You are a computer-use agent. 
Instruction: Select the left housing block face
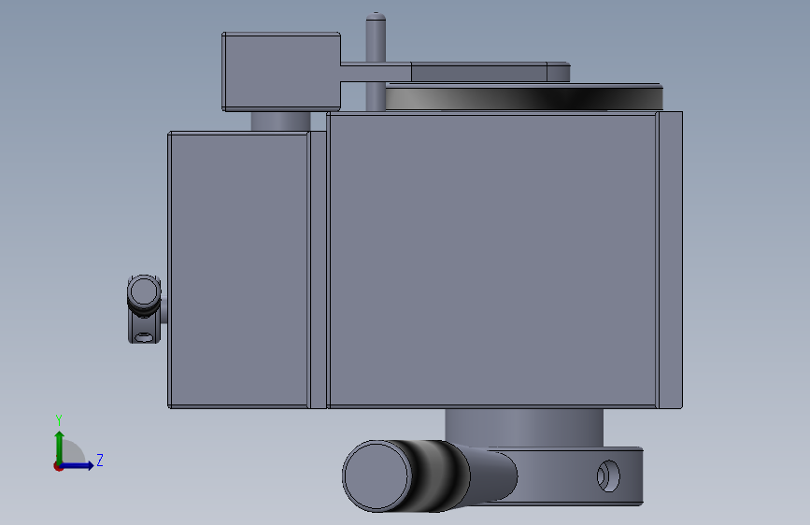point(238,269)
